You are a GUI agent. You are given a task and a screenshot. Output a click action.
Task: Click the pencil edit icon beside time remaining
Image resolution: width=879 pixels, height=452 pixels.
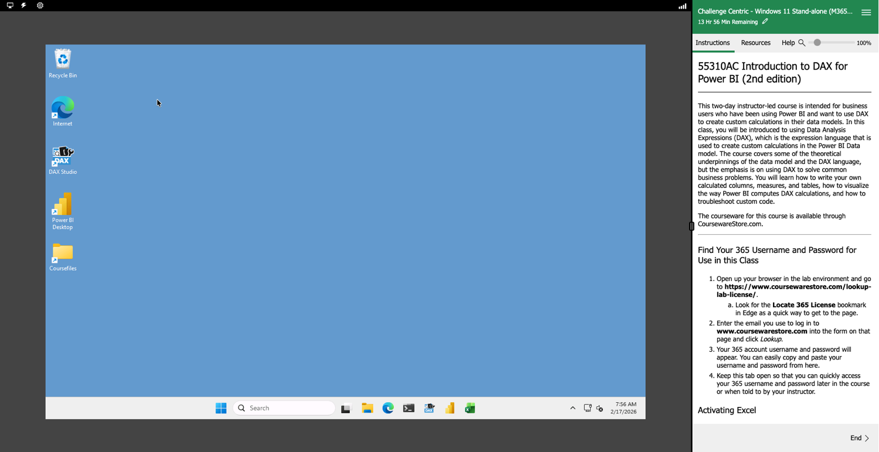[765, 22]
